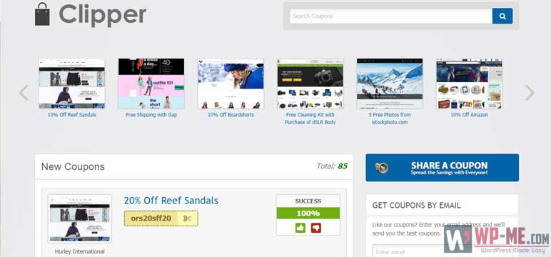
Task: Click the Hurley International store thumbnail
Action: (80, 218)
